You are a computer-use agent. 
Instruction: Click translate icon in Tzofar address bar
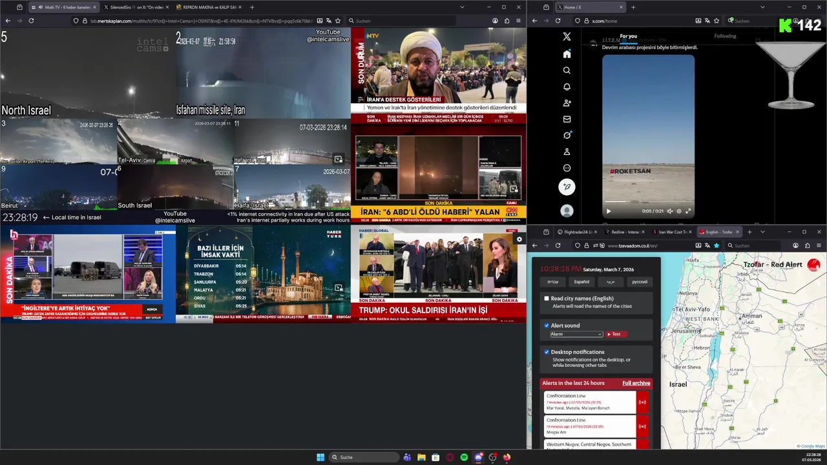(x=707, y=245)
